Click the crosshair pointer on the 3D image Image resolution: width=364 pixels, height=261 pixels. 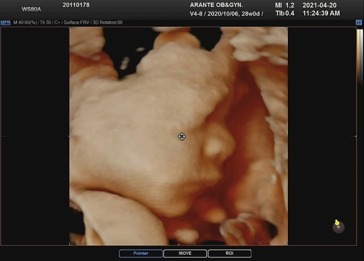(x=182, y=137)
